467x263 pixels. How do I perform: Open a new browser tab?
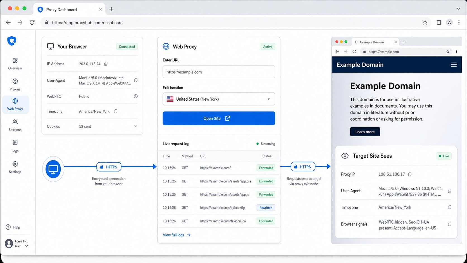pyautogui.click(x=111, y=9)
